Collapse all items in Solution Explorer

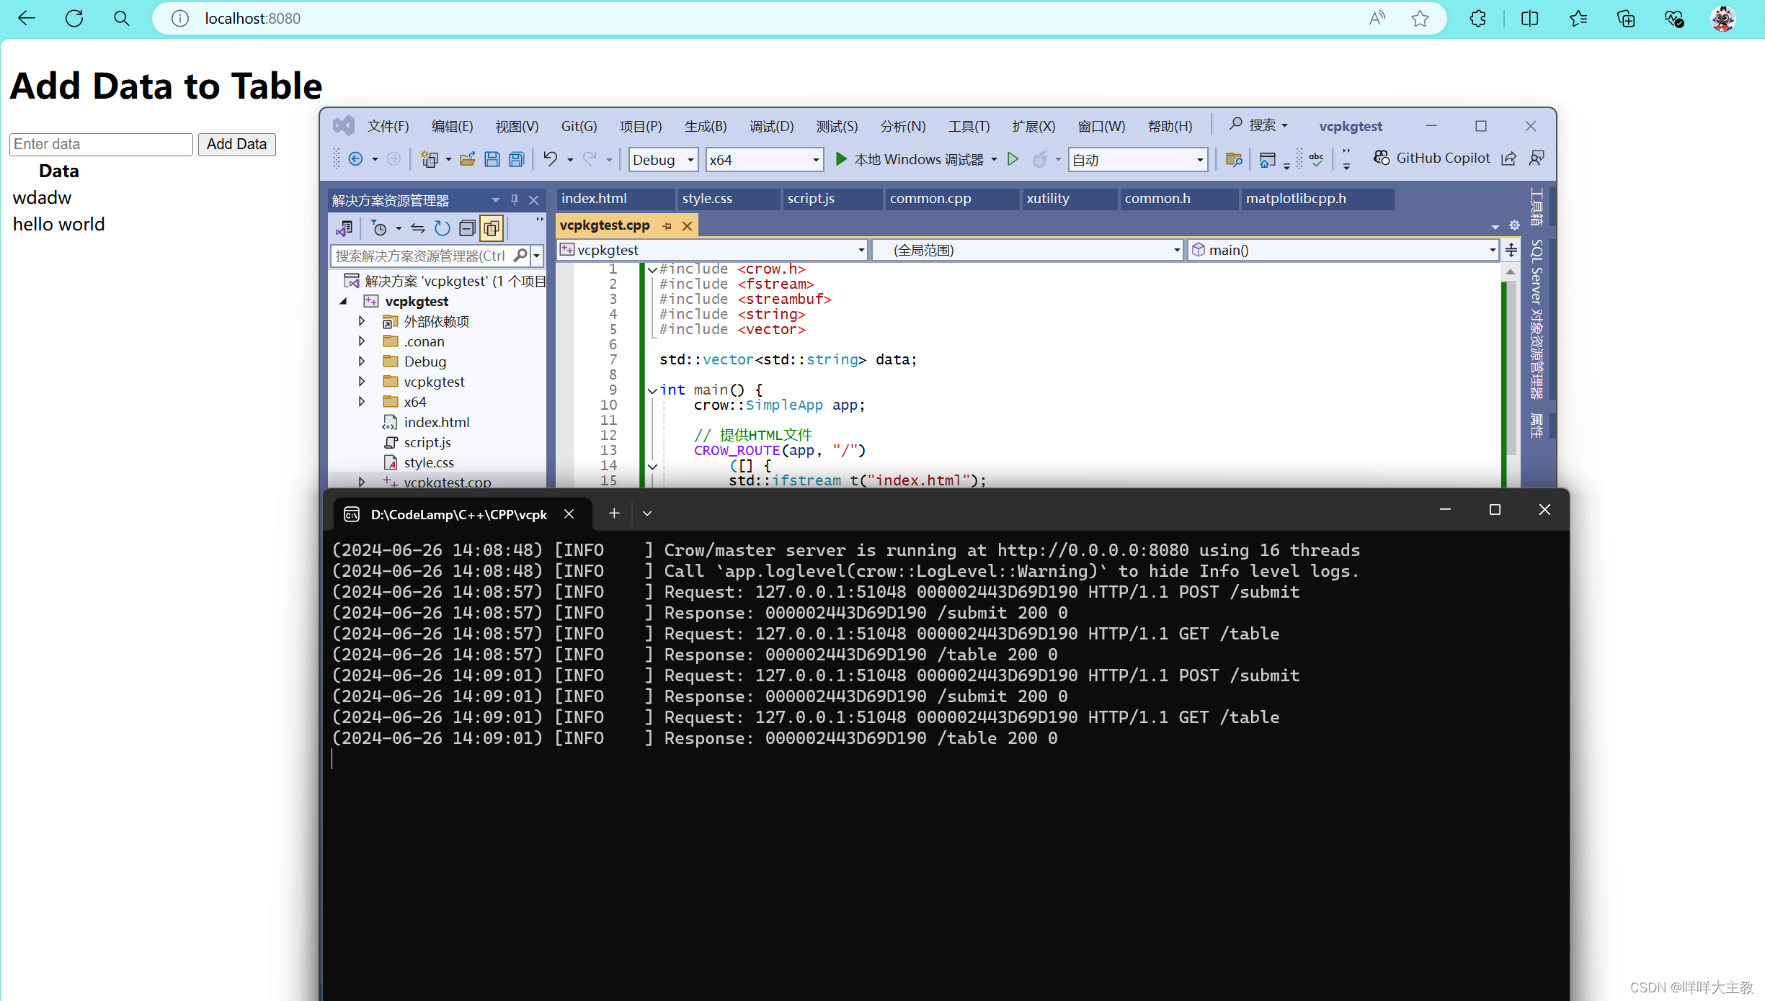point(467,228)
